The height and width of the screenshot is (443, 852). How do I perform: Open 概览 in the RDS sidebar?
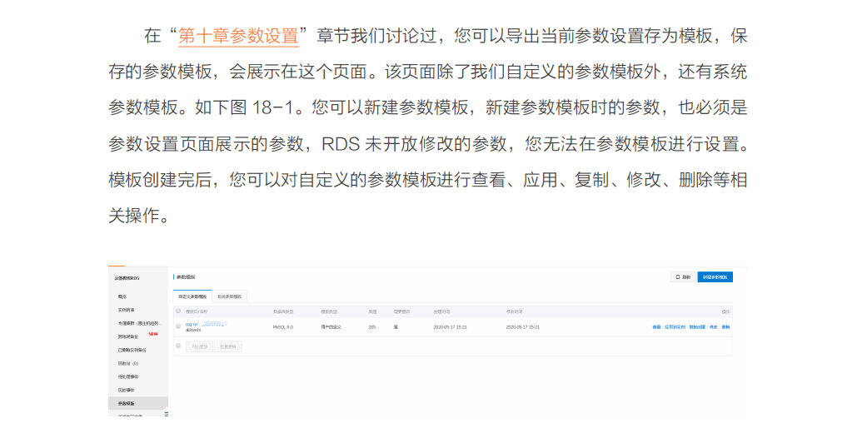pos(122,296)
